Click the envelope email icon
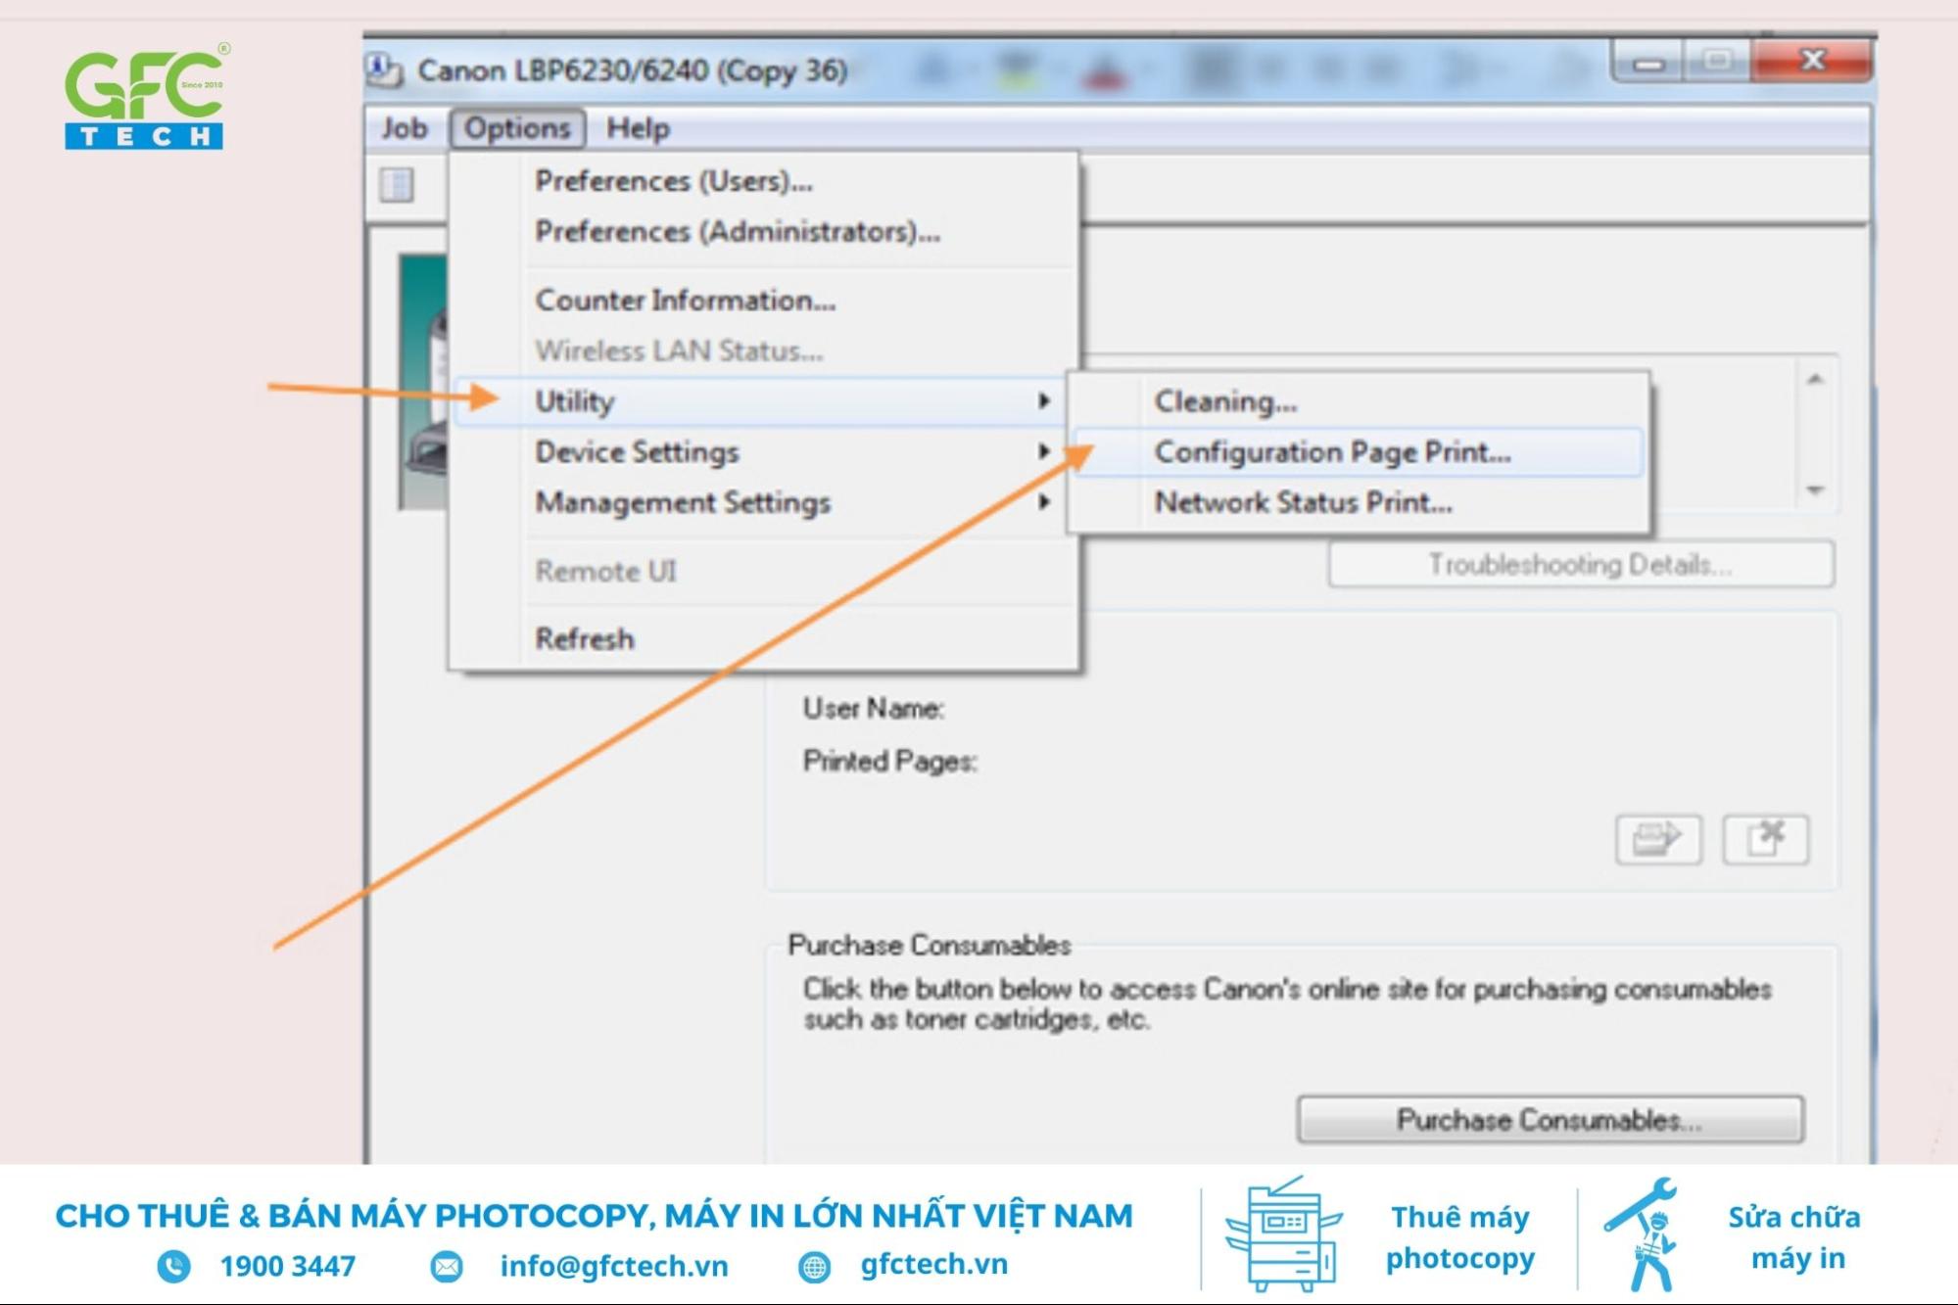The height and width of the screenshot is (1305, 1958). (447, 1267)
